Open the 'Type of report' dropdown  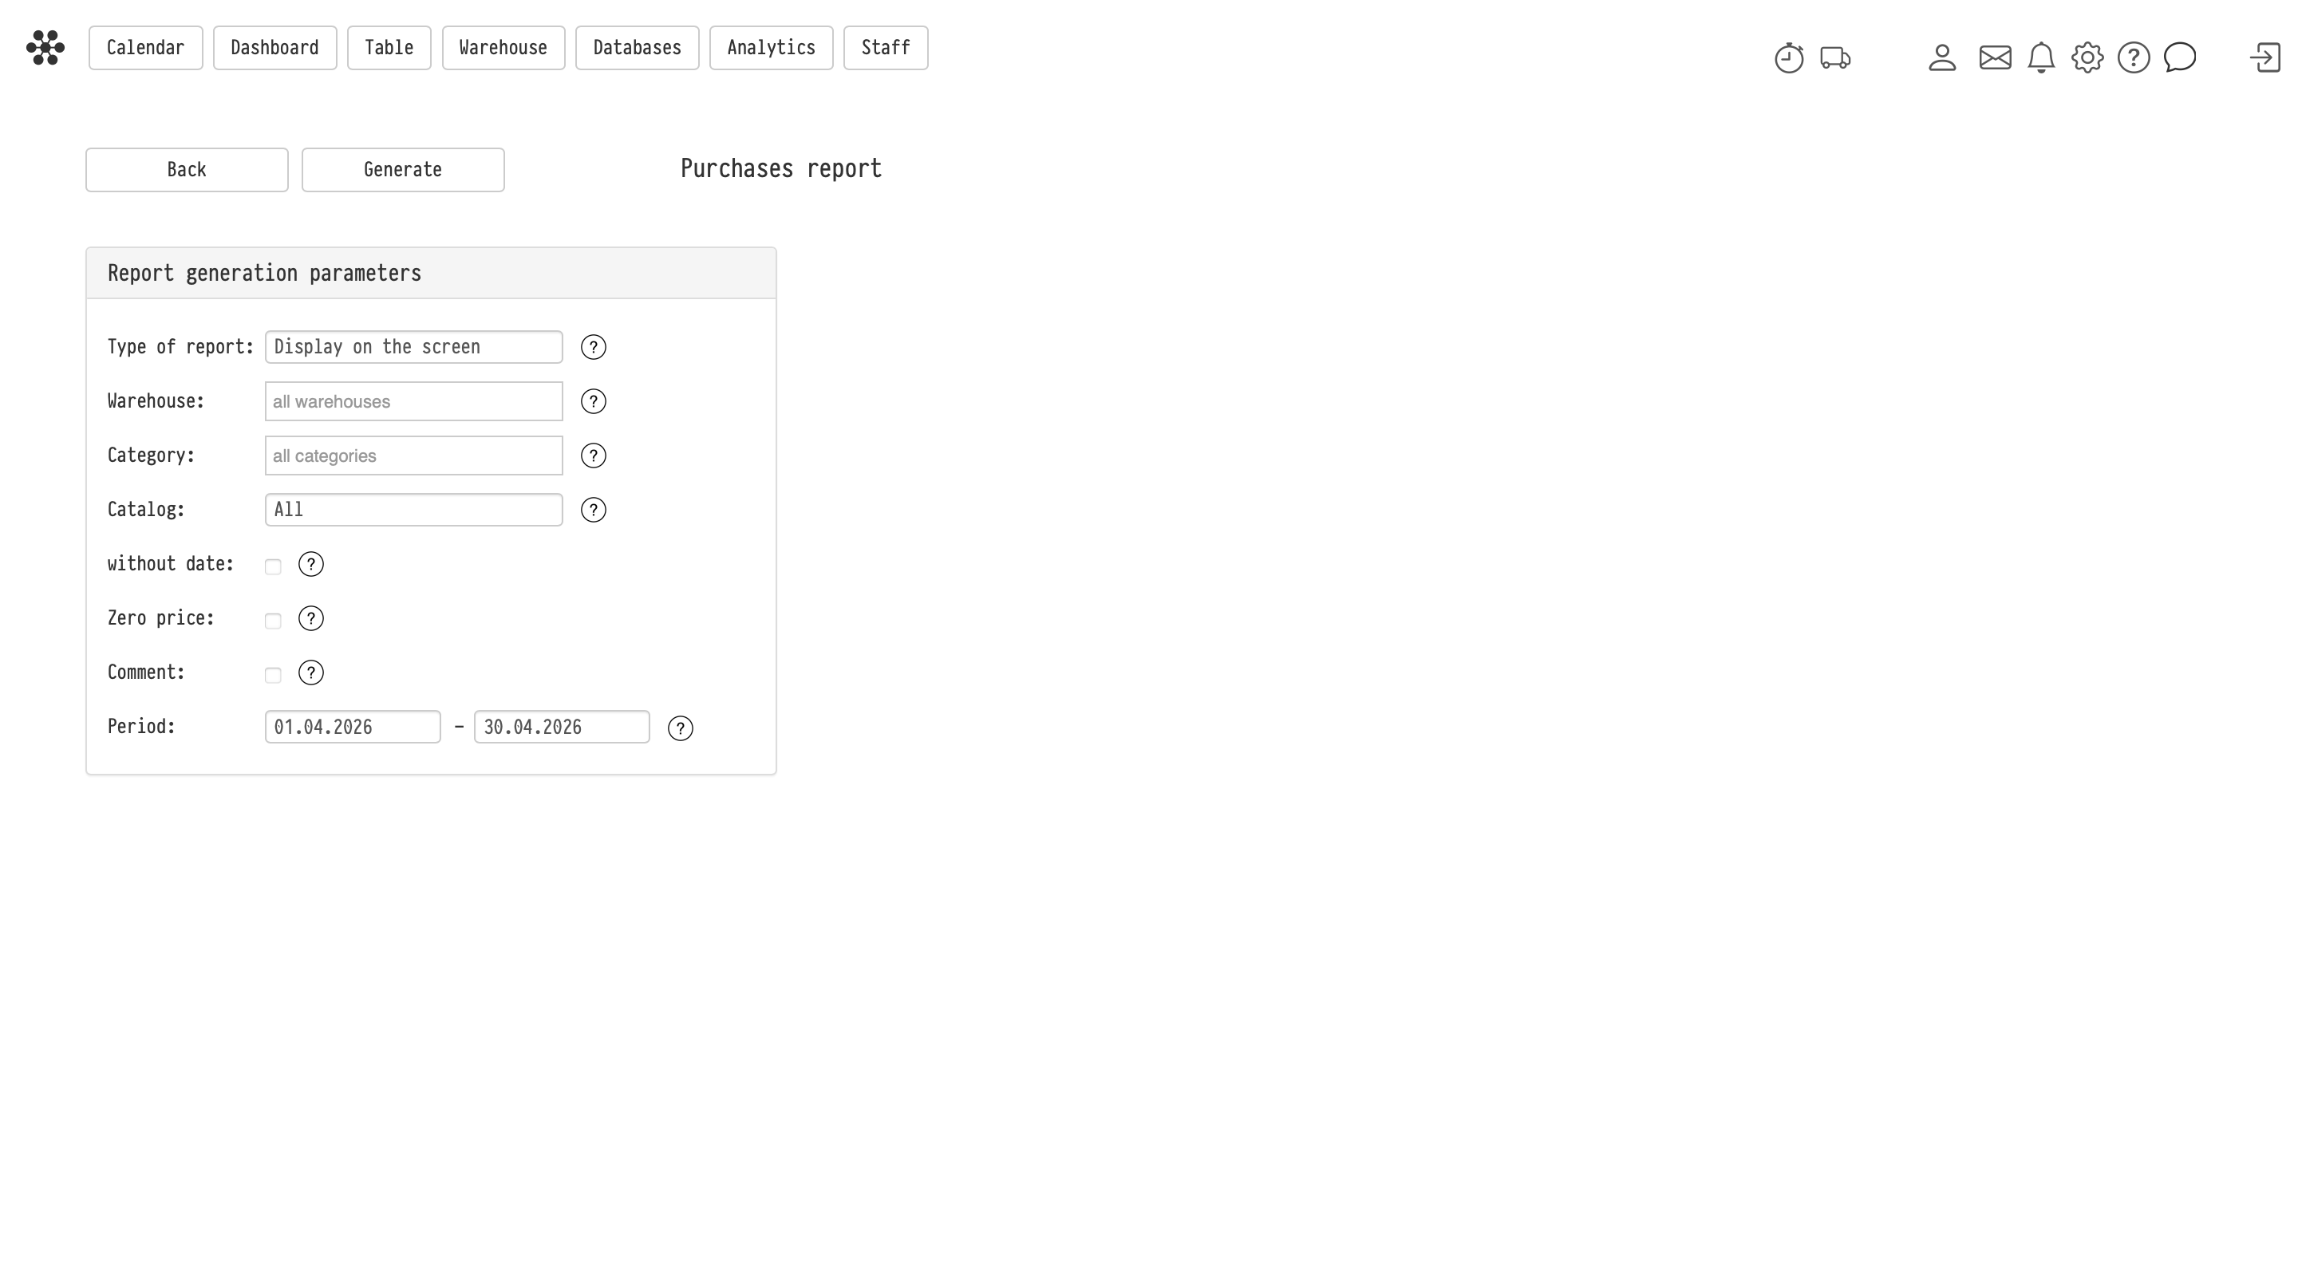413,347
